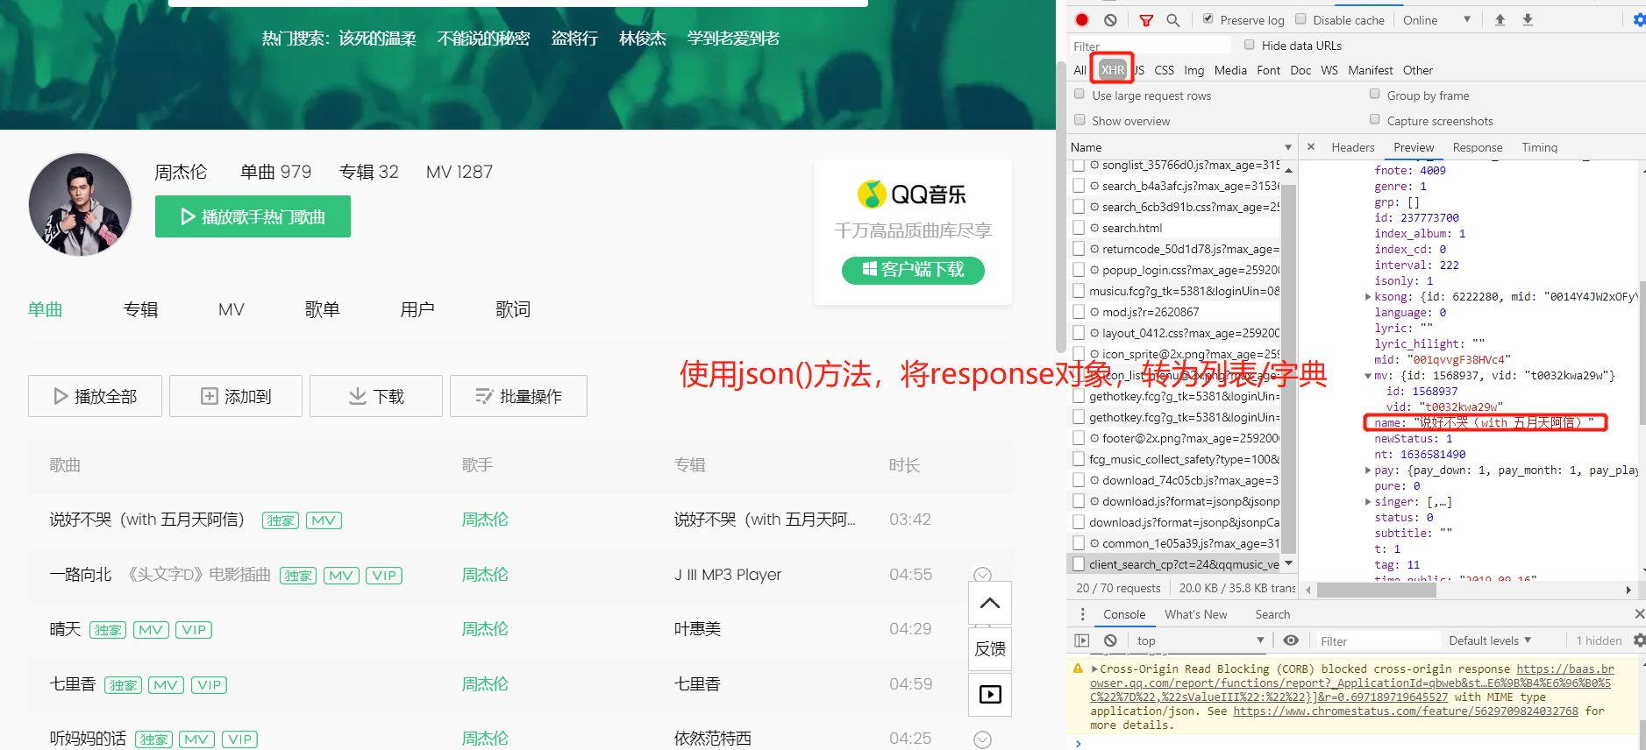Collapse the mv object in preview
The height and width of the screenshot is (750, 1646).
(x=1368, y=376)
